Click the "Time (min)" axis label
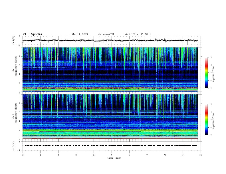The width and height of the screenshot is (226, 174). pyautogui.click(x=114, y=158)
